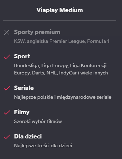Image resolution: width=122 pixels, height=159 pixels.
Task: Click the X icon beside Sporty premium
Action: tap(7, 32)
